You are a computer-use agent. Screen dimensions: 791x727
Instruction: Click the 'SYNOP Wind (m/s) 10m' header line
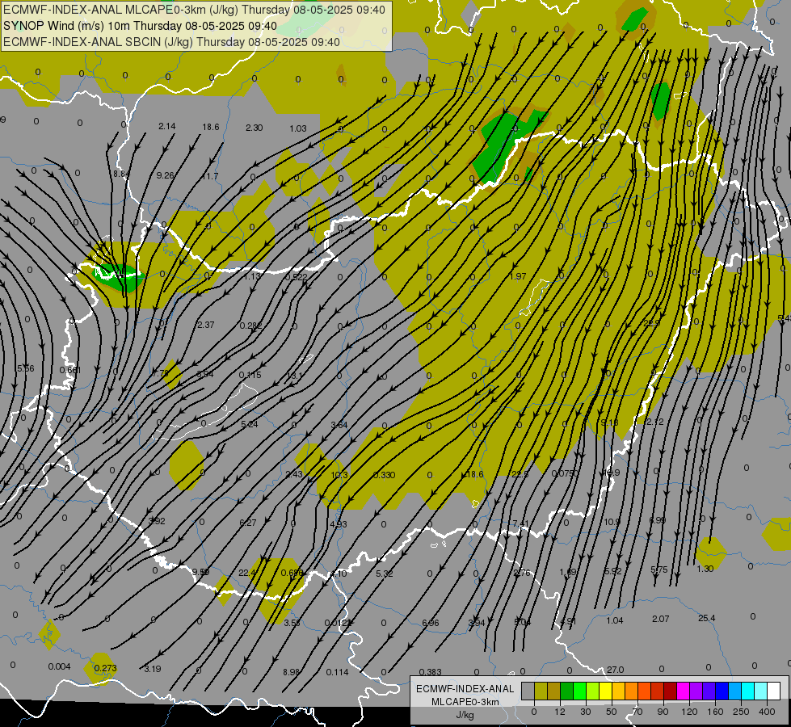tap(140, 26)
